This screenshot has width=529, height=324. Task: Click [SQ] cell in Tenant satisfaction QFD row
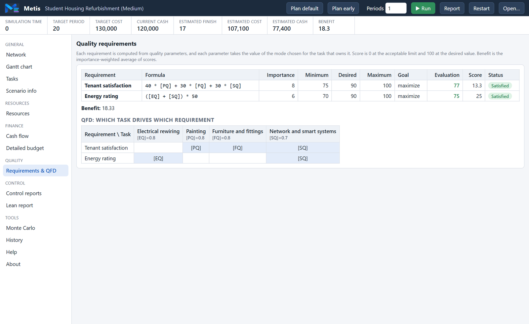pyautogui.click(x=303, y=148)
